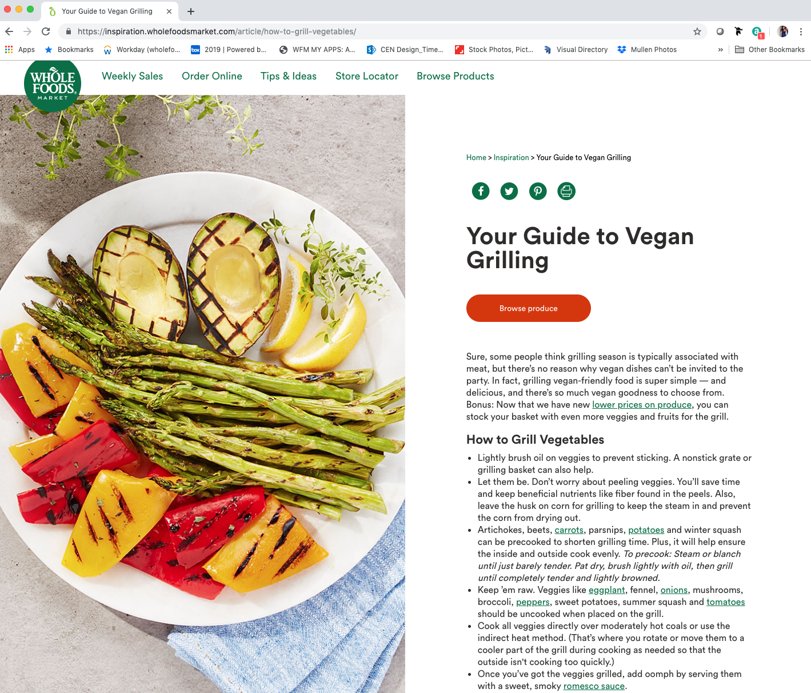Image resolution: width=811 pixels, height=693 pixels.
Task: Expand hidden bookmarks overflow chevron
Action: click(720, 50)
